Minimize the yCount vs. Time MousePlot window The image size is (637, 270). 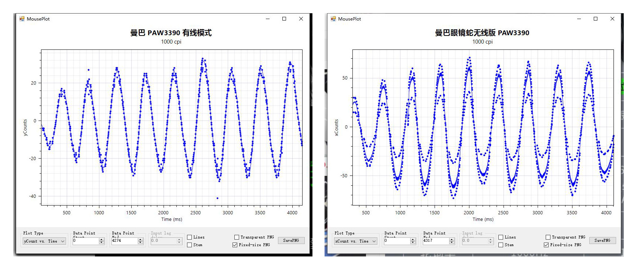pos(268,19)
